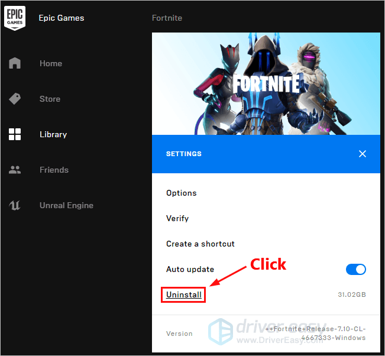
Task: Click Verify to check game files
Action: [x=177, y=219]
